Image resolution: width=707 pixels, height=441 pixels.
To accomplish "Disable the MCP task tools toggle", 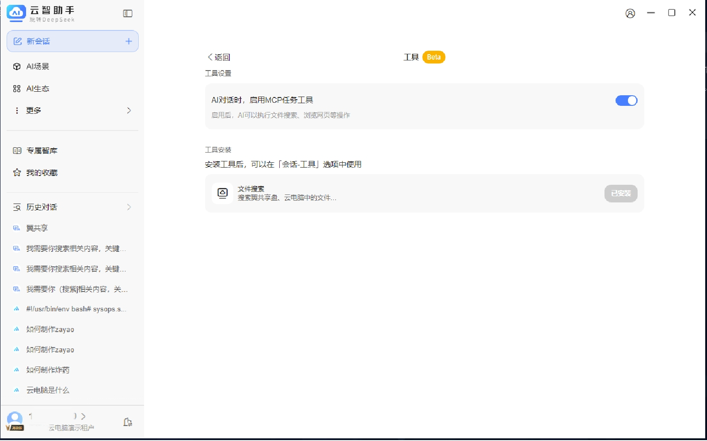I will pos(626,101).
